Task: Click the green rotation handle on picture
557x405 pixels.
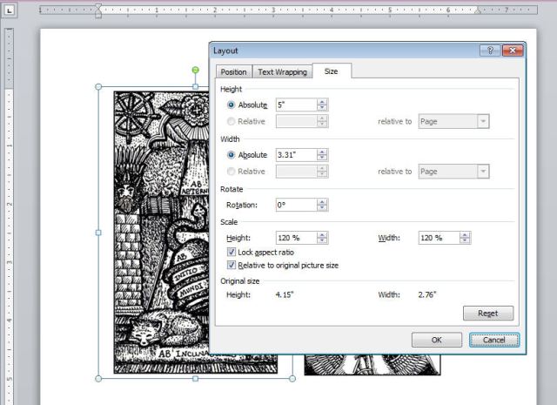Action: click(x=195, y=70)
